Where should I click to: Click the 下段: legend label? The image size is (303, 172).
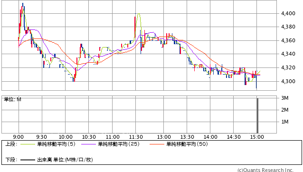click(11, 160)
